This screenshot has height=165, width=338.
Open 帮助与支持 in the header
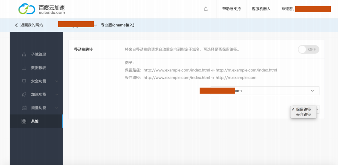[x=231, y=9]
